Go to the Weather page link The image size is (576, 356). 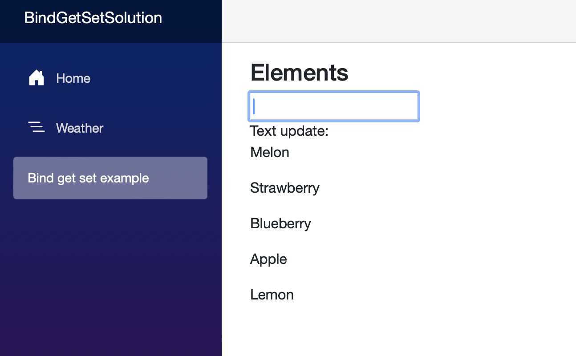[80, 128]
